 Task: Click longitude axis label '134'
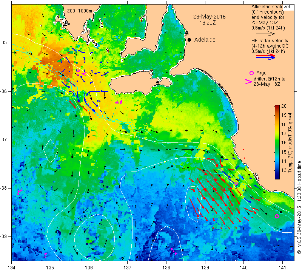tap(12, 268)
